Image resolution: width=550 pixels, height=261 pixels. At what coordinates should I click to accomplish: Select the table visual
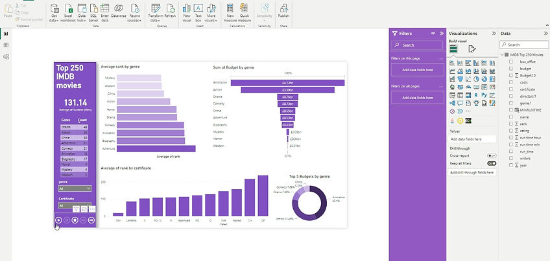coord(460,95)
